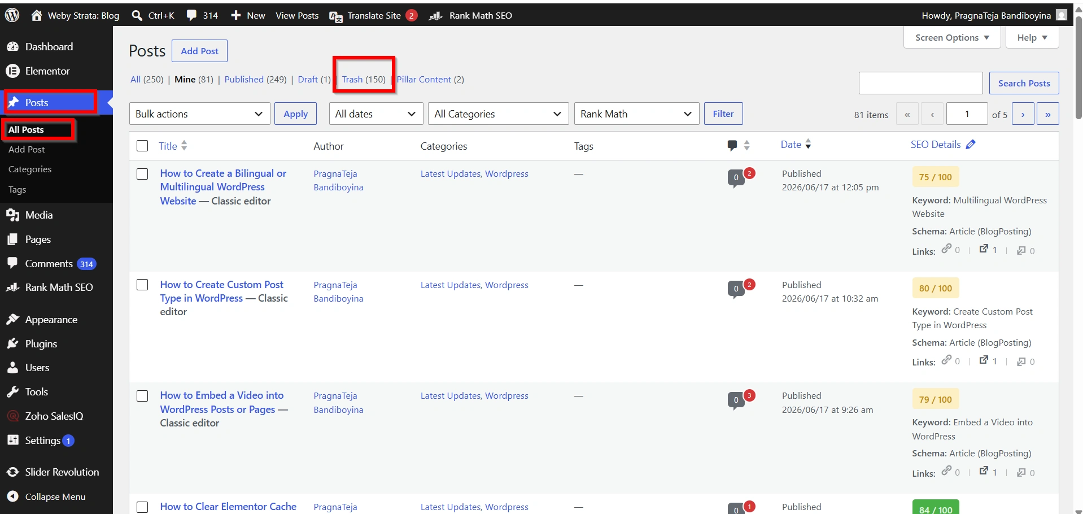Open the Slider Revolution icon
Viewport: 1083px width, 514px height.
pos(12,472)
